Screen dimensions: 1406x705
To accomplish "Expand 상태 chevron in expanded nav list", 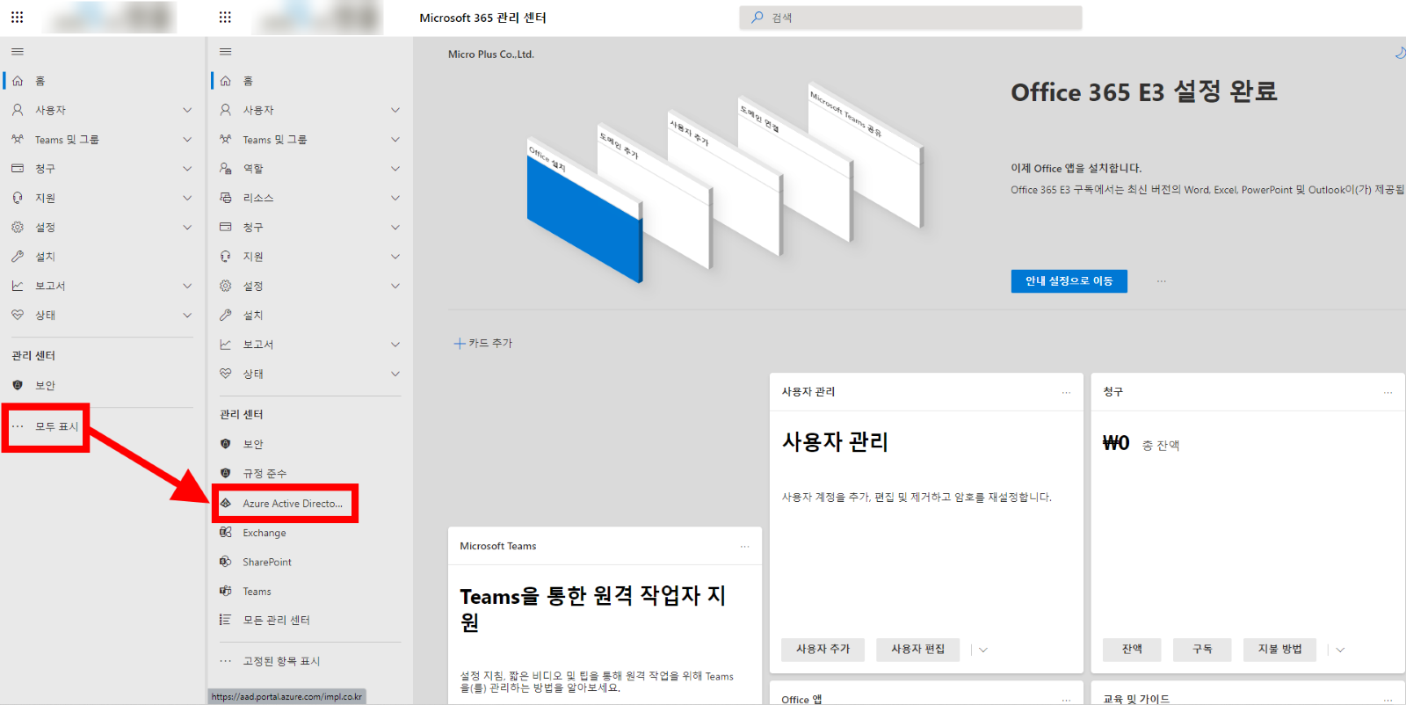I will [x=395, y=374].
